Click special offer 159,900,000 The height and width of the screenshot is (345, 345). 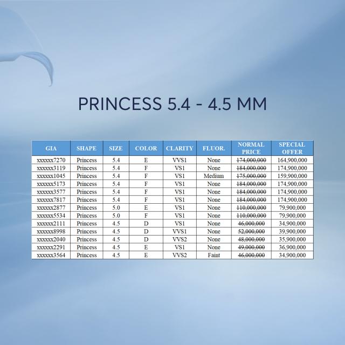click(292, 176)
